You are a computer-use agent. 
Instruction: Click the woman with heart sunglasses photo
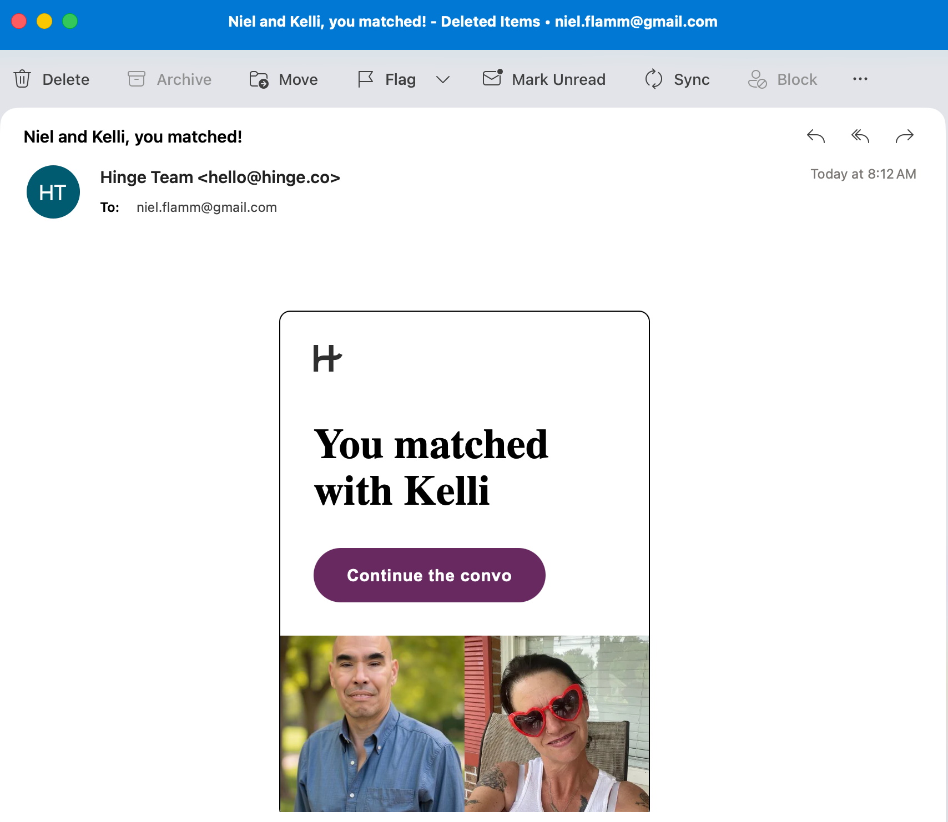[x=557, y=724]
